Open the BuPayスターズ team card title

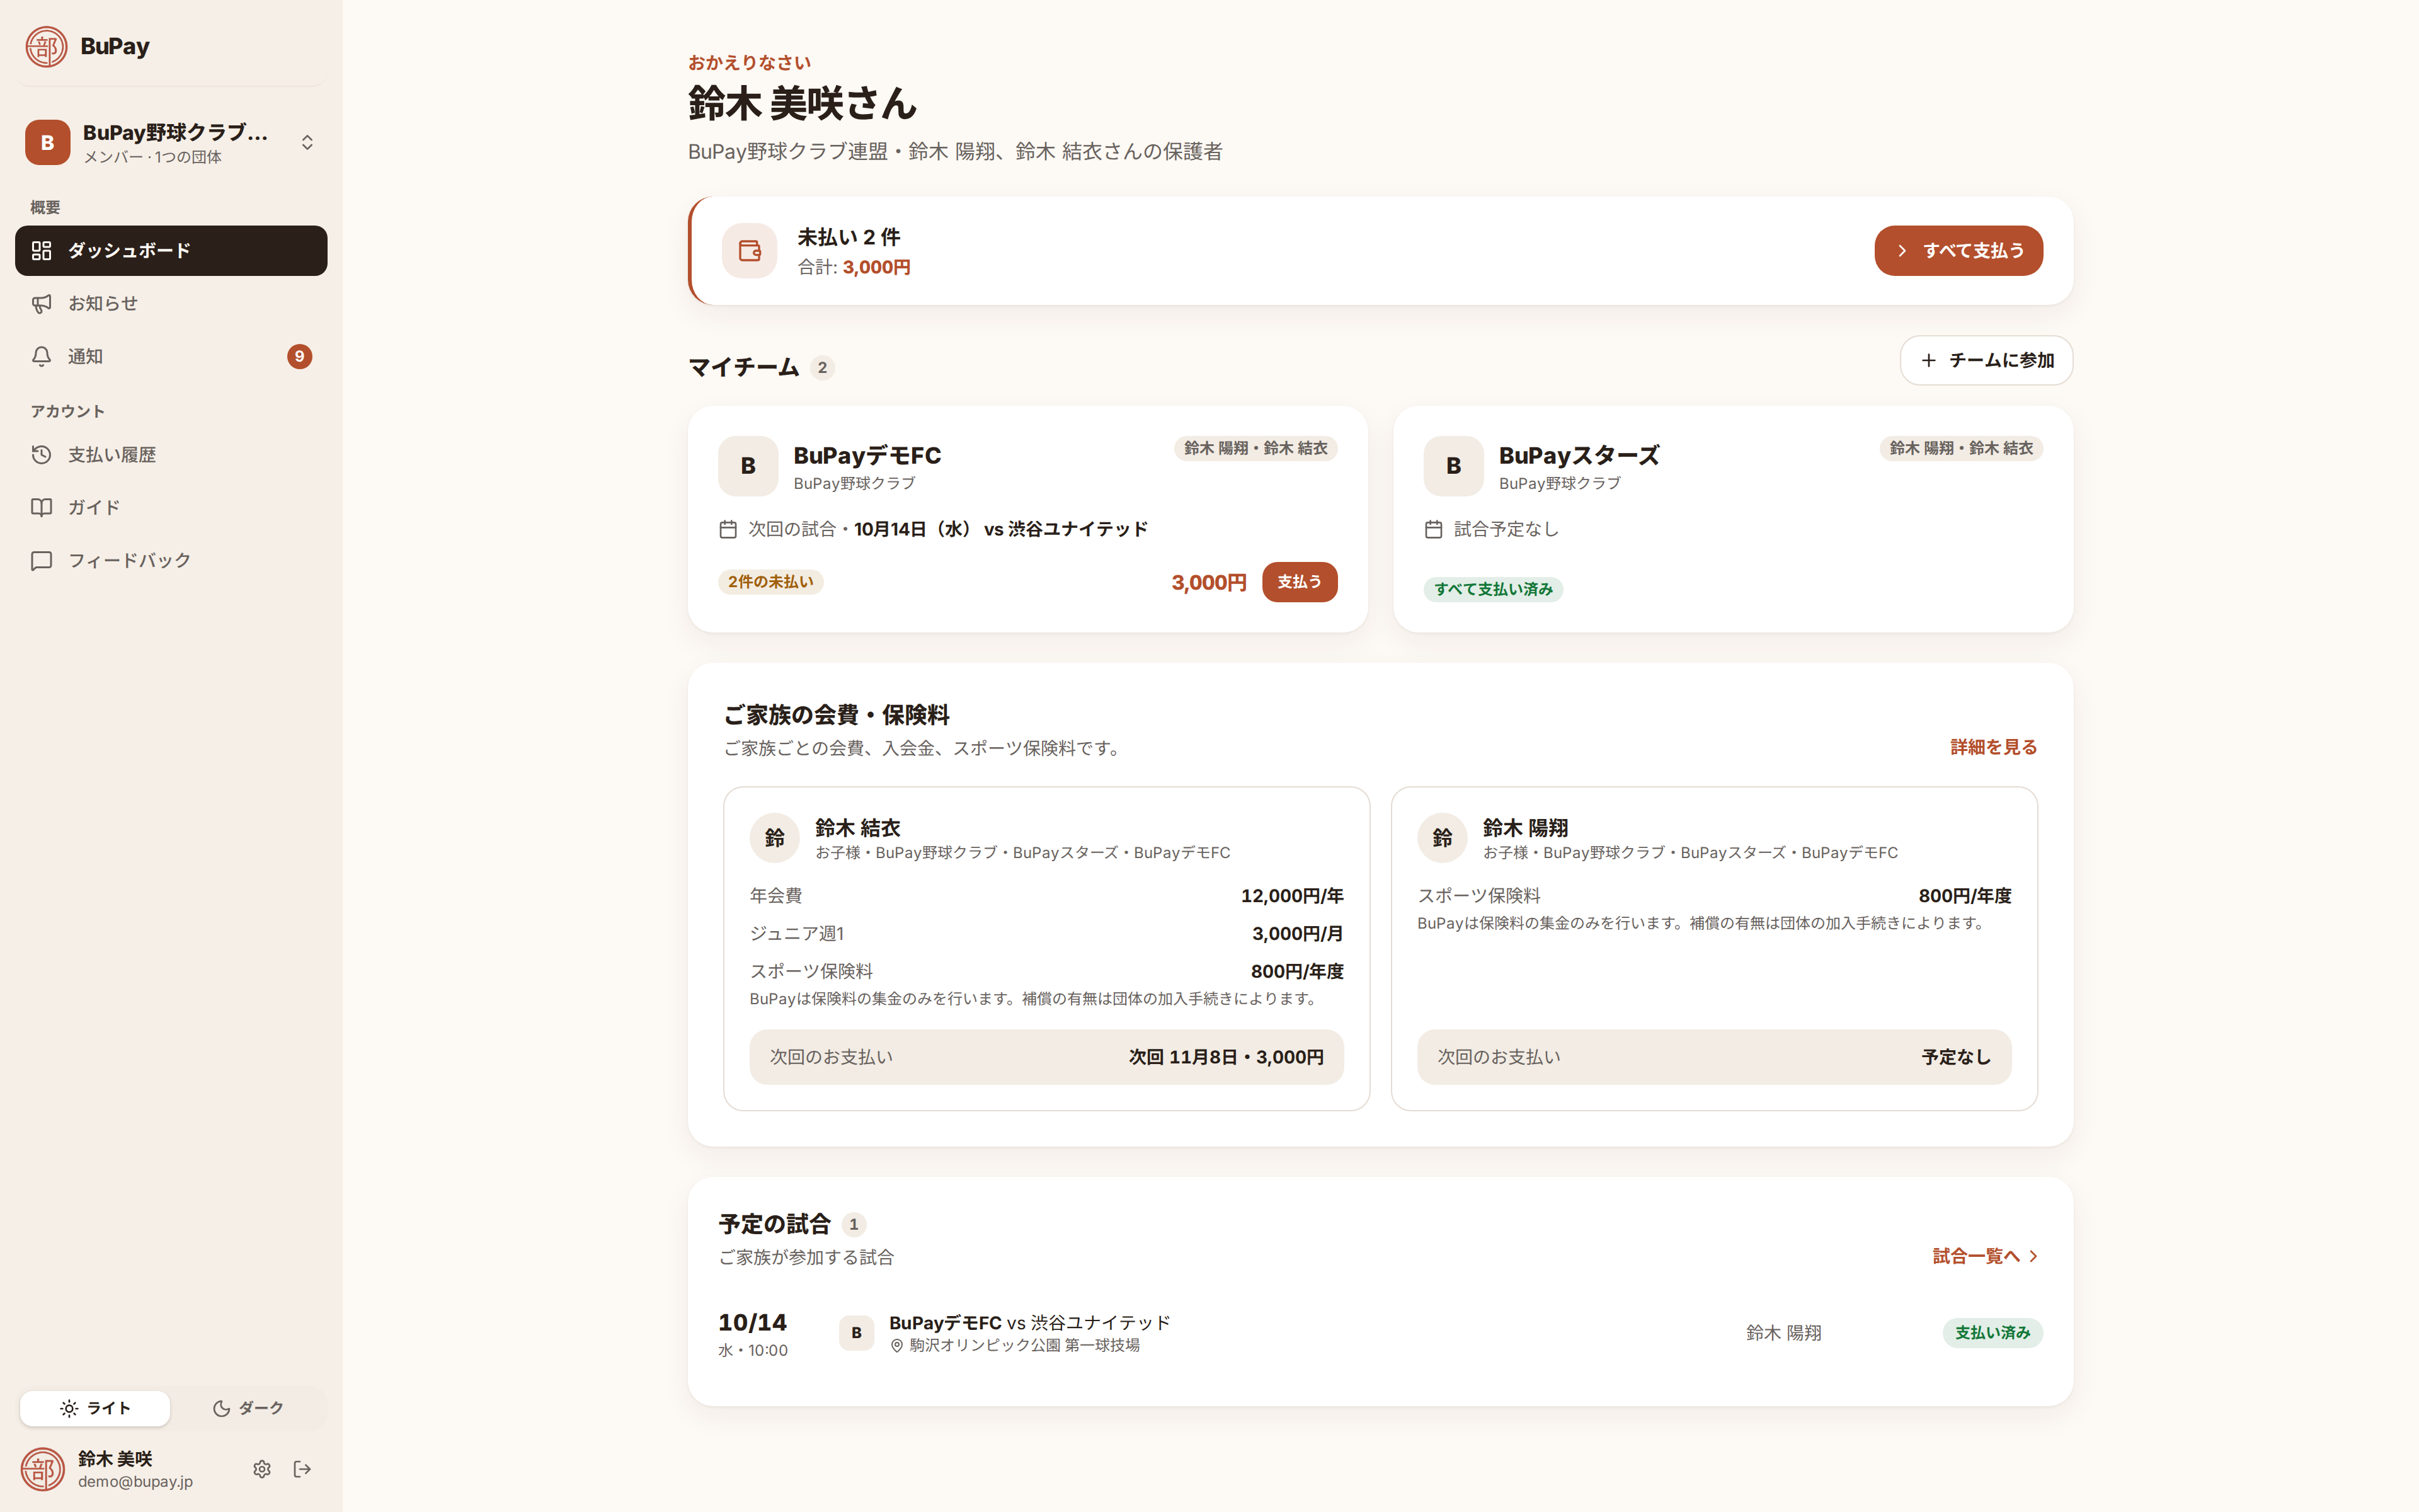pos(1579,455)
